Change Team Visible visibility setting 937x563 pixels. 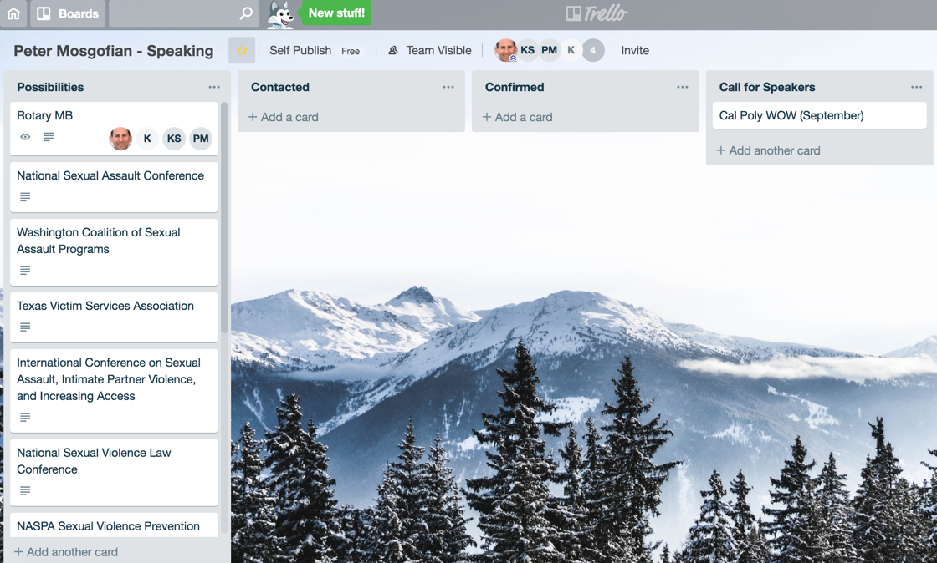(x=430, y=51)
